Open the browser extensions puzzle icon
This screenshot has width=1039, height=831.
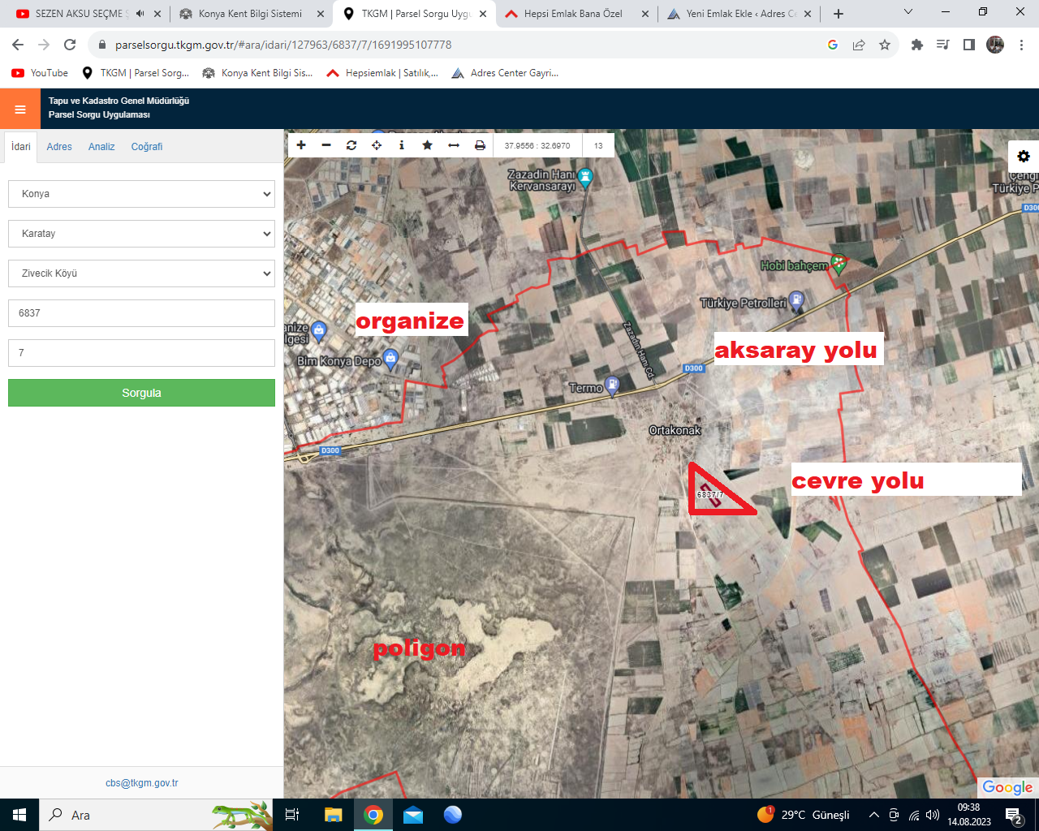pyautogui.click(x=917, y=45)
